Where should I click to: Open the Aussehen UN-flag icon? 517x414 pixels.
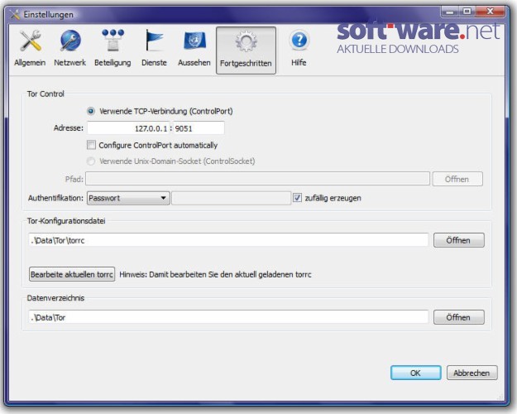pos(194,41)
